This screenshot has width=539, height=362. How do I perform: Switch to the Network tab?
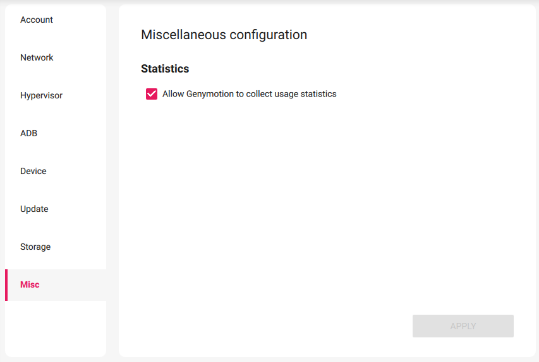point(37,58)
